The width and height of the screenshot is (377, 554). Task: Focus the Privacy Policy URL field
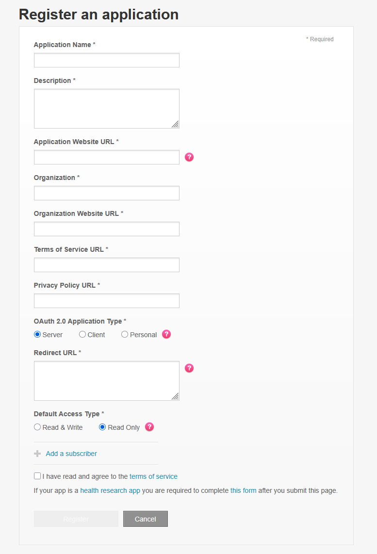[x=107, y=301]
